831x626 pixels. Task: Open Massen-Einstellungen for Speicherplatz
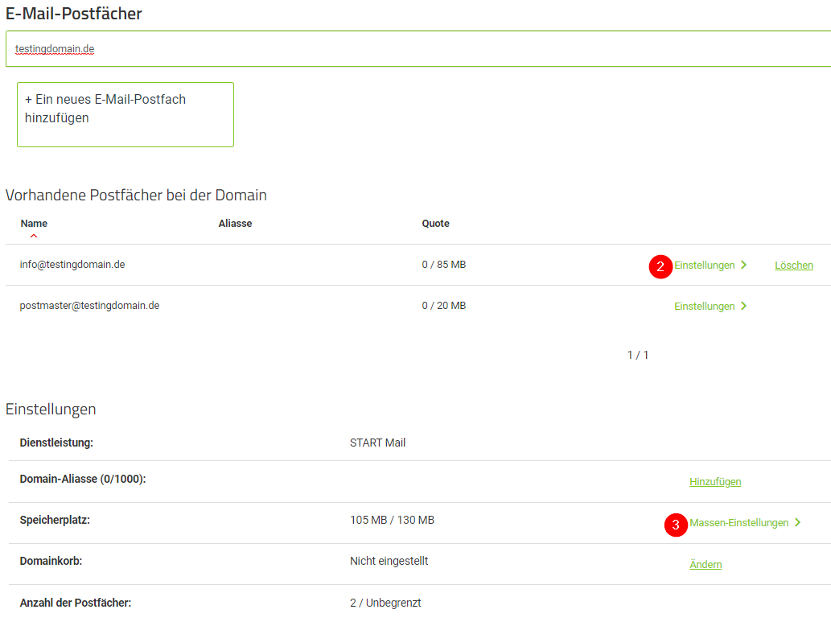click(738, 523)
